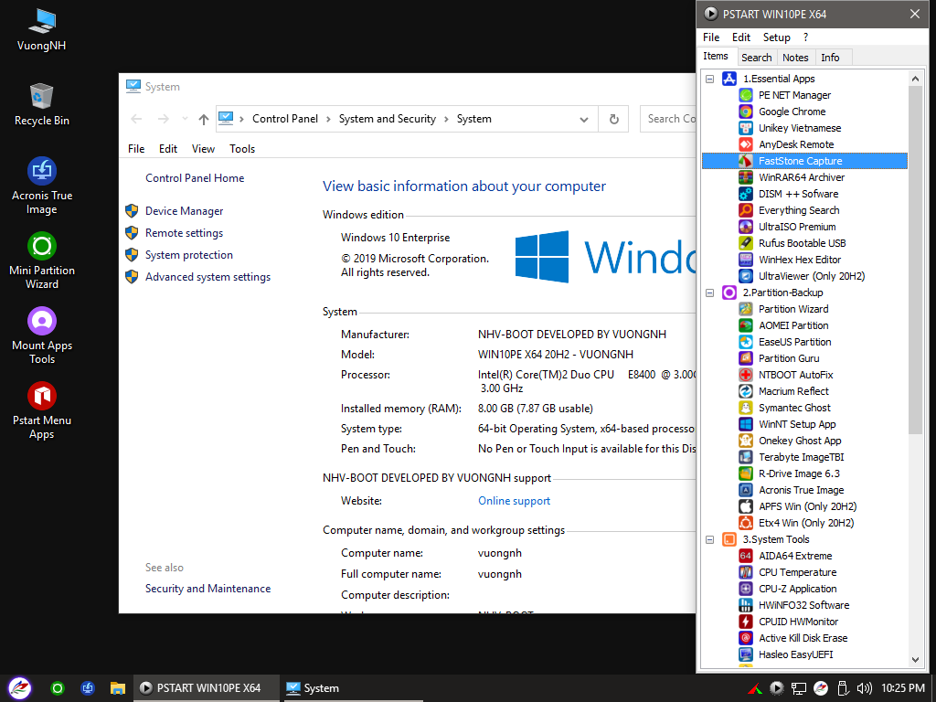Click Online support website link
The image size is (936, 702).
point(514,501)
